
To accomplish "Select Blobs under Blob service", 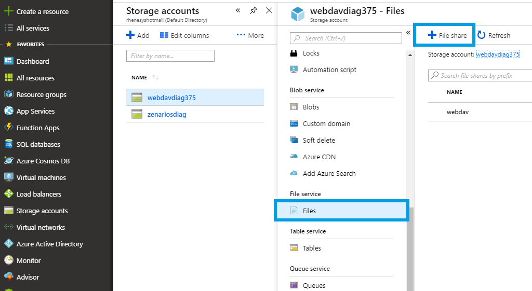I will (x=311, y=107).
